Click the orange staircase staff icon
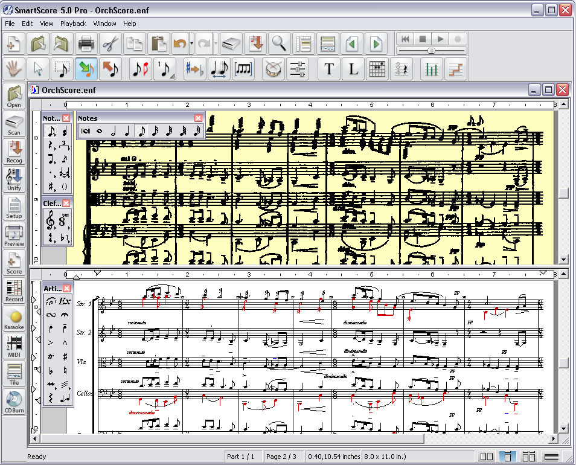576x465 pixels. 455,69
